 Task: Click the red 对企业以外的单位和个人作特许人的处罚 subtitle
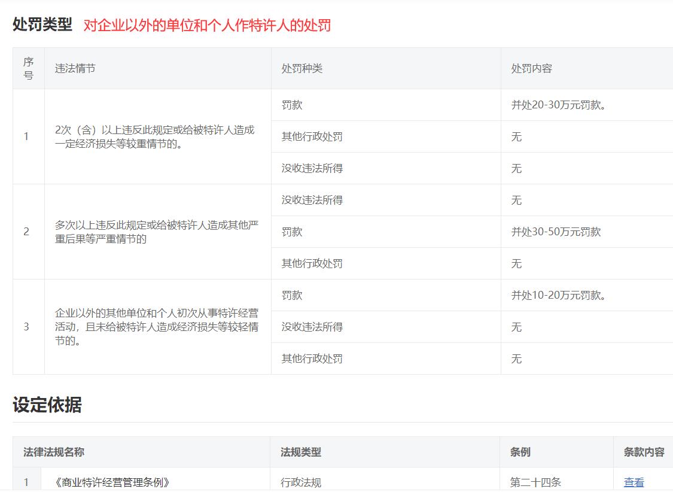point(206,25)
